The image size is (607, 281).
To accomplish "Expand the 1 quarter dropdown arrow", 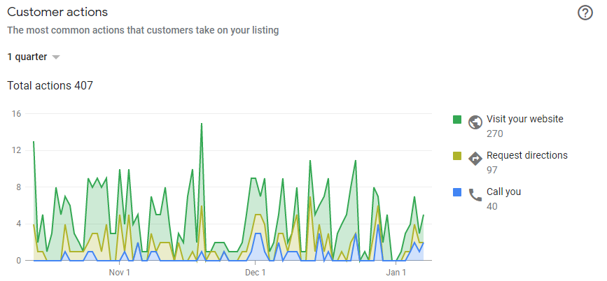I will tap(56, 57).
